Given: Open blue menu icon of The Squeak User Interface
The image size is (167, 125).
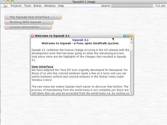Looking at the screenshot, I should (x=52, y=17).
